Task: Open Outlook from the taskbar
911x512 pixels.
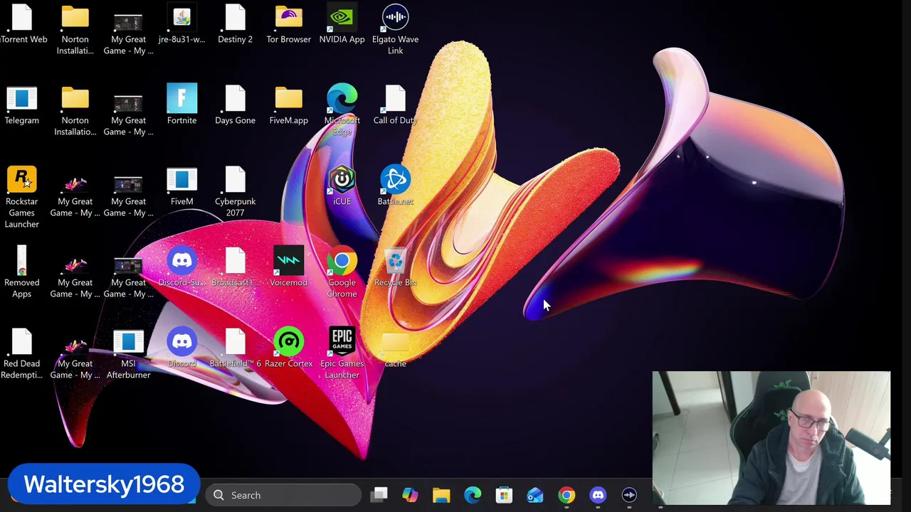Action: (x=535, y=495)
